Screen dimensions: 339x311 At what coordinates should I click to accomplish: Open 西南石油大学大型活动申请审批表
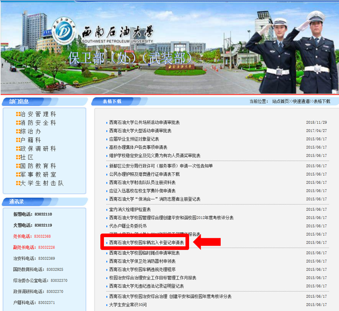[x=140, y=131]
